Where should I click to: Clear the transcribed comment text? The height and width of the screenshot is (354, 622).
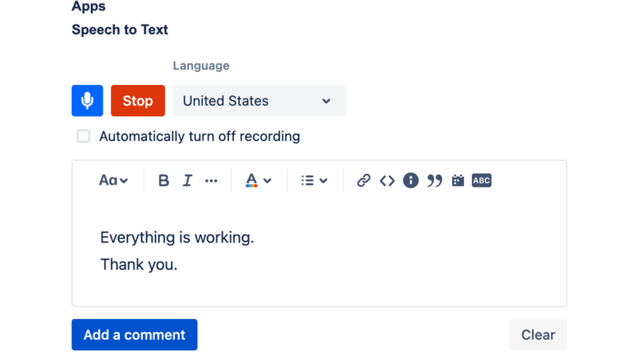538,335
